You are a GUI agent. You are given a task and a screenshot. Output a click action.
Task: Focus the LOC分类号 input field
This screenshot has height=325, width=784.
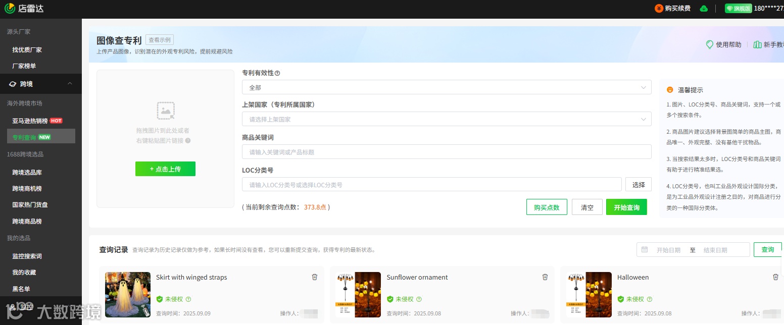pos(432,185)
